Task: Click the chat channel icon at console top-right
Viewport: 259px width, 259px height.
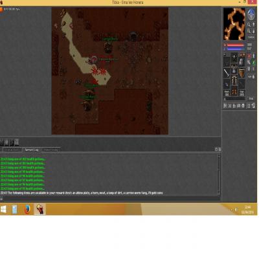Action: [216, 150]
